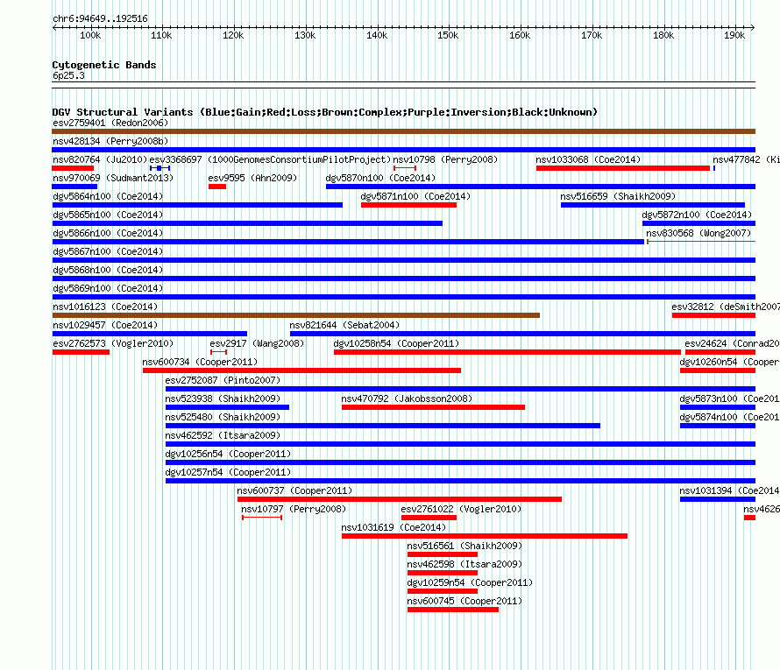Click the DGV Structural Variants track title
Screen dimensions: 780x670
324,112
